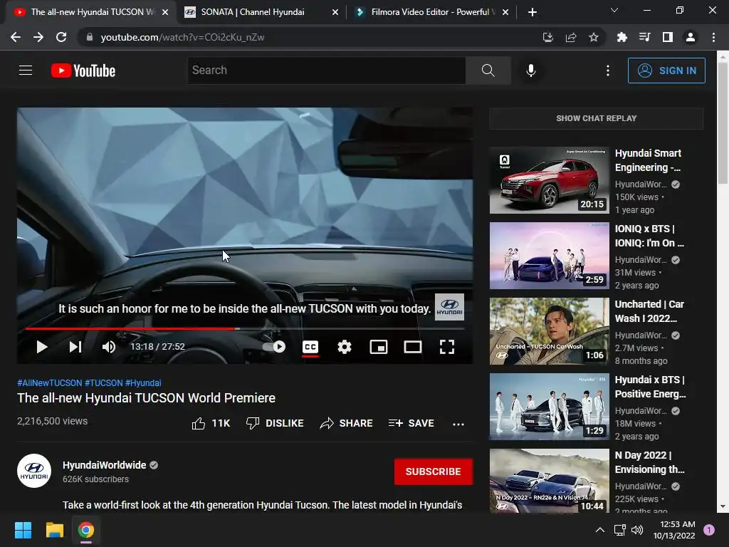Open Chrome extensions puzzle icon
Viewport: 729px width, 547px height.
622,37
